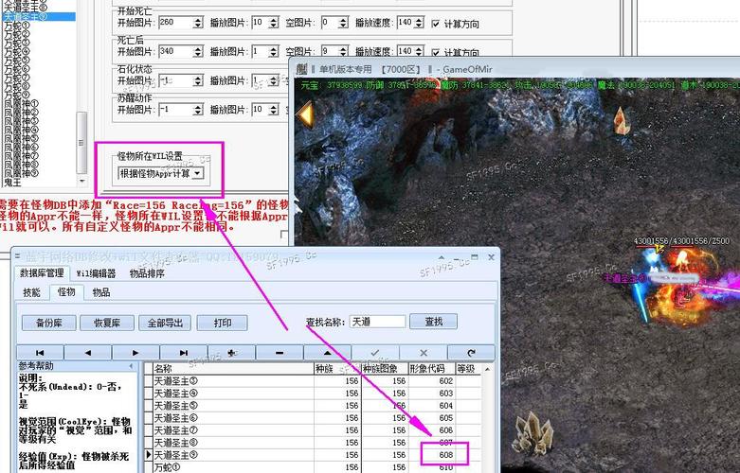Screen dimensions: 740x473
Task: Switch to the 数据库管理 tab
Action: pyautogui.click(x=42, y=273)
